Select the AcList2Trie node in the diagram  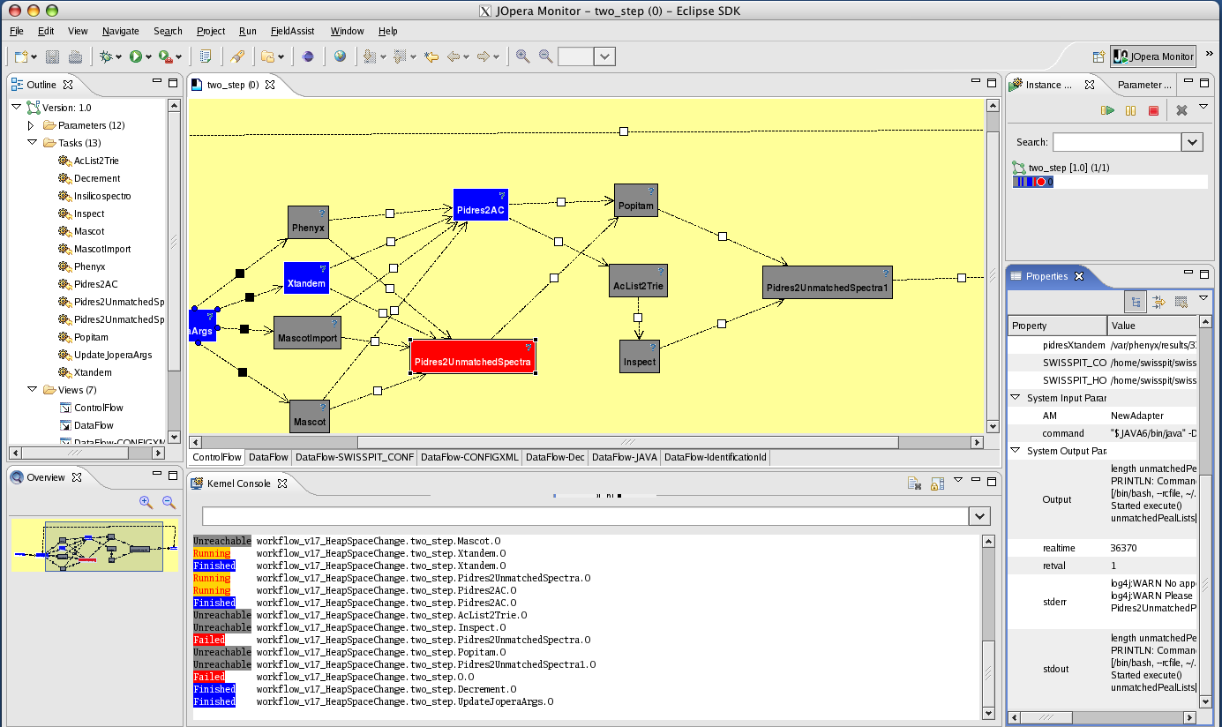pyautogui.click(x=638, y=281)
